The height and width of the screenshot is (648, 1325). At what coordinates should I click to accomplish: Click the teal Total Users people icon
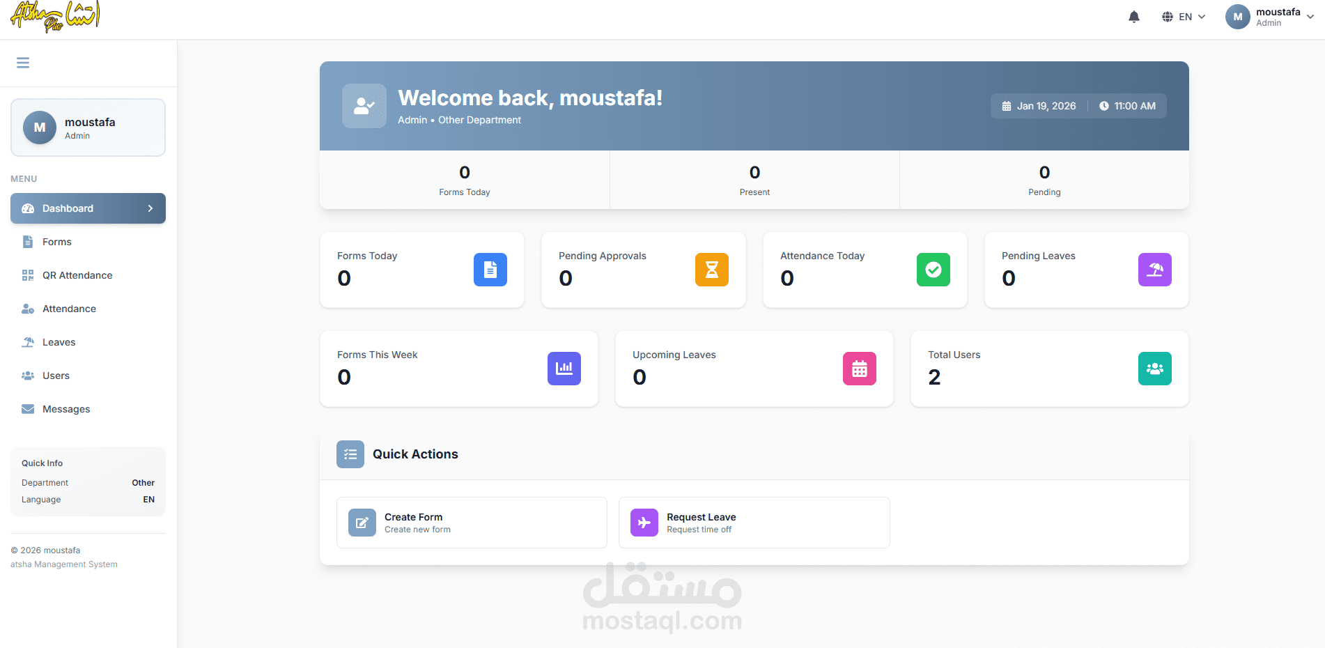(1155, 369)
